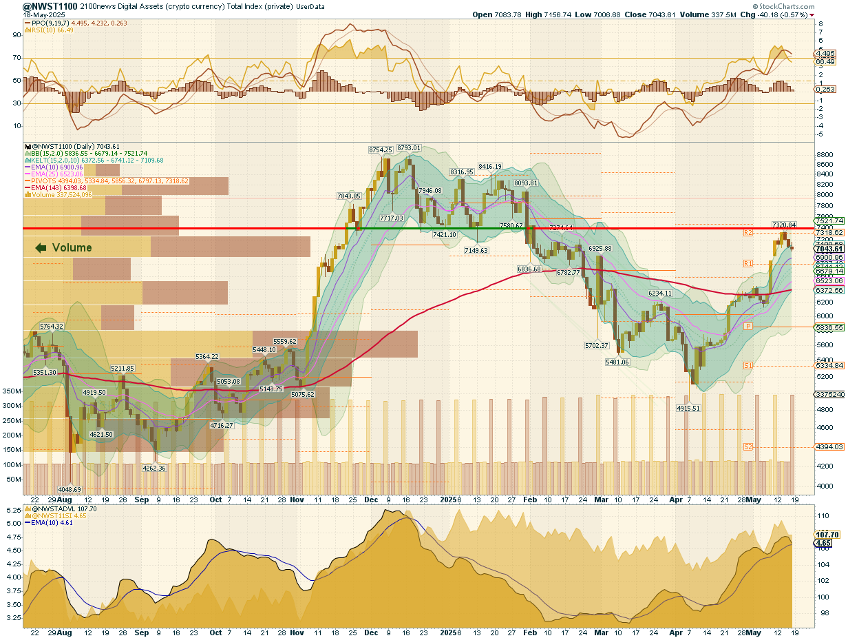Click the S1 pivot marker

[x=748, y=365]
